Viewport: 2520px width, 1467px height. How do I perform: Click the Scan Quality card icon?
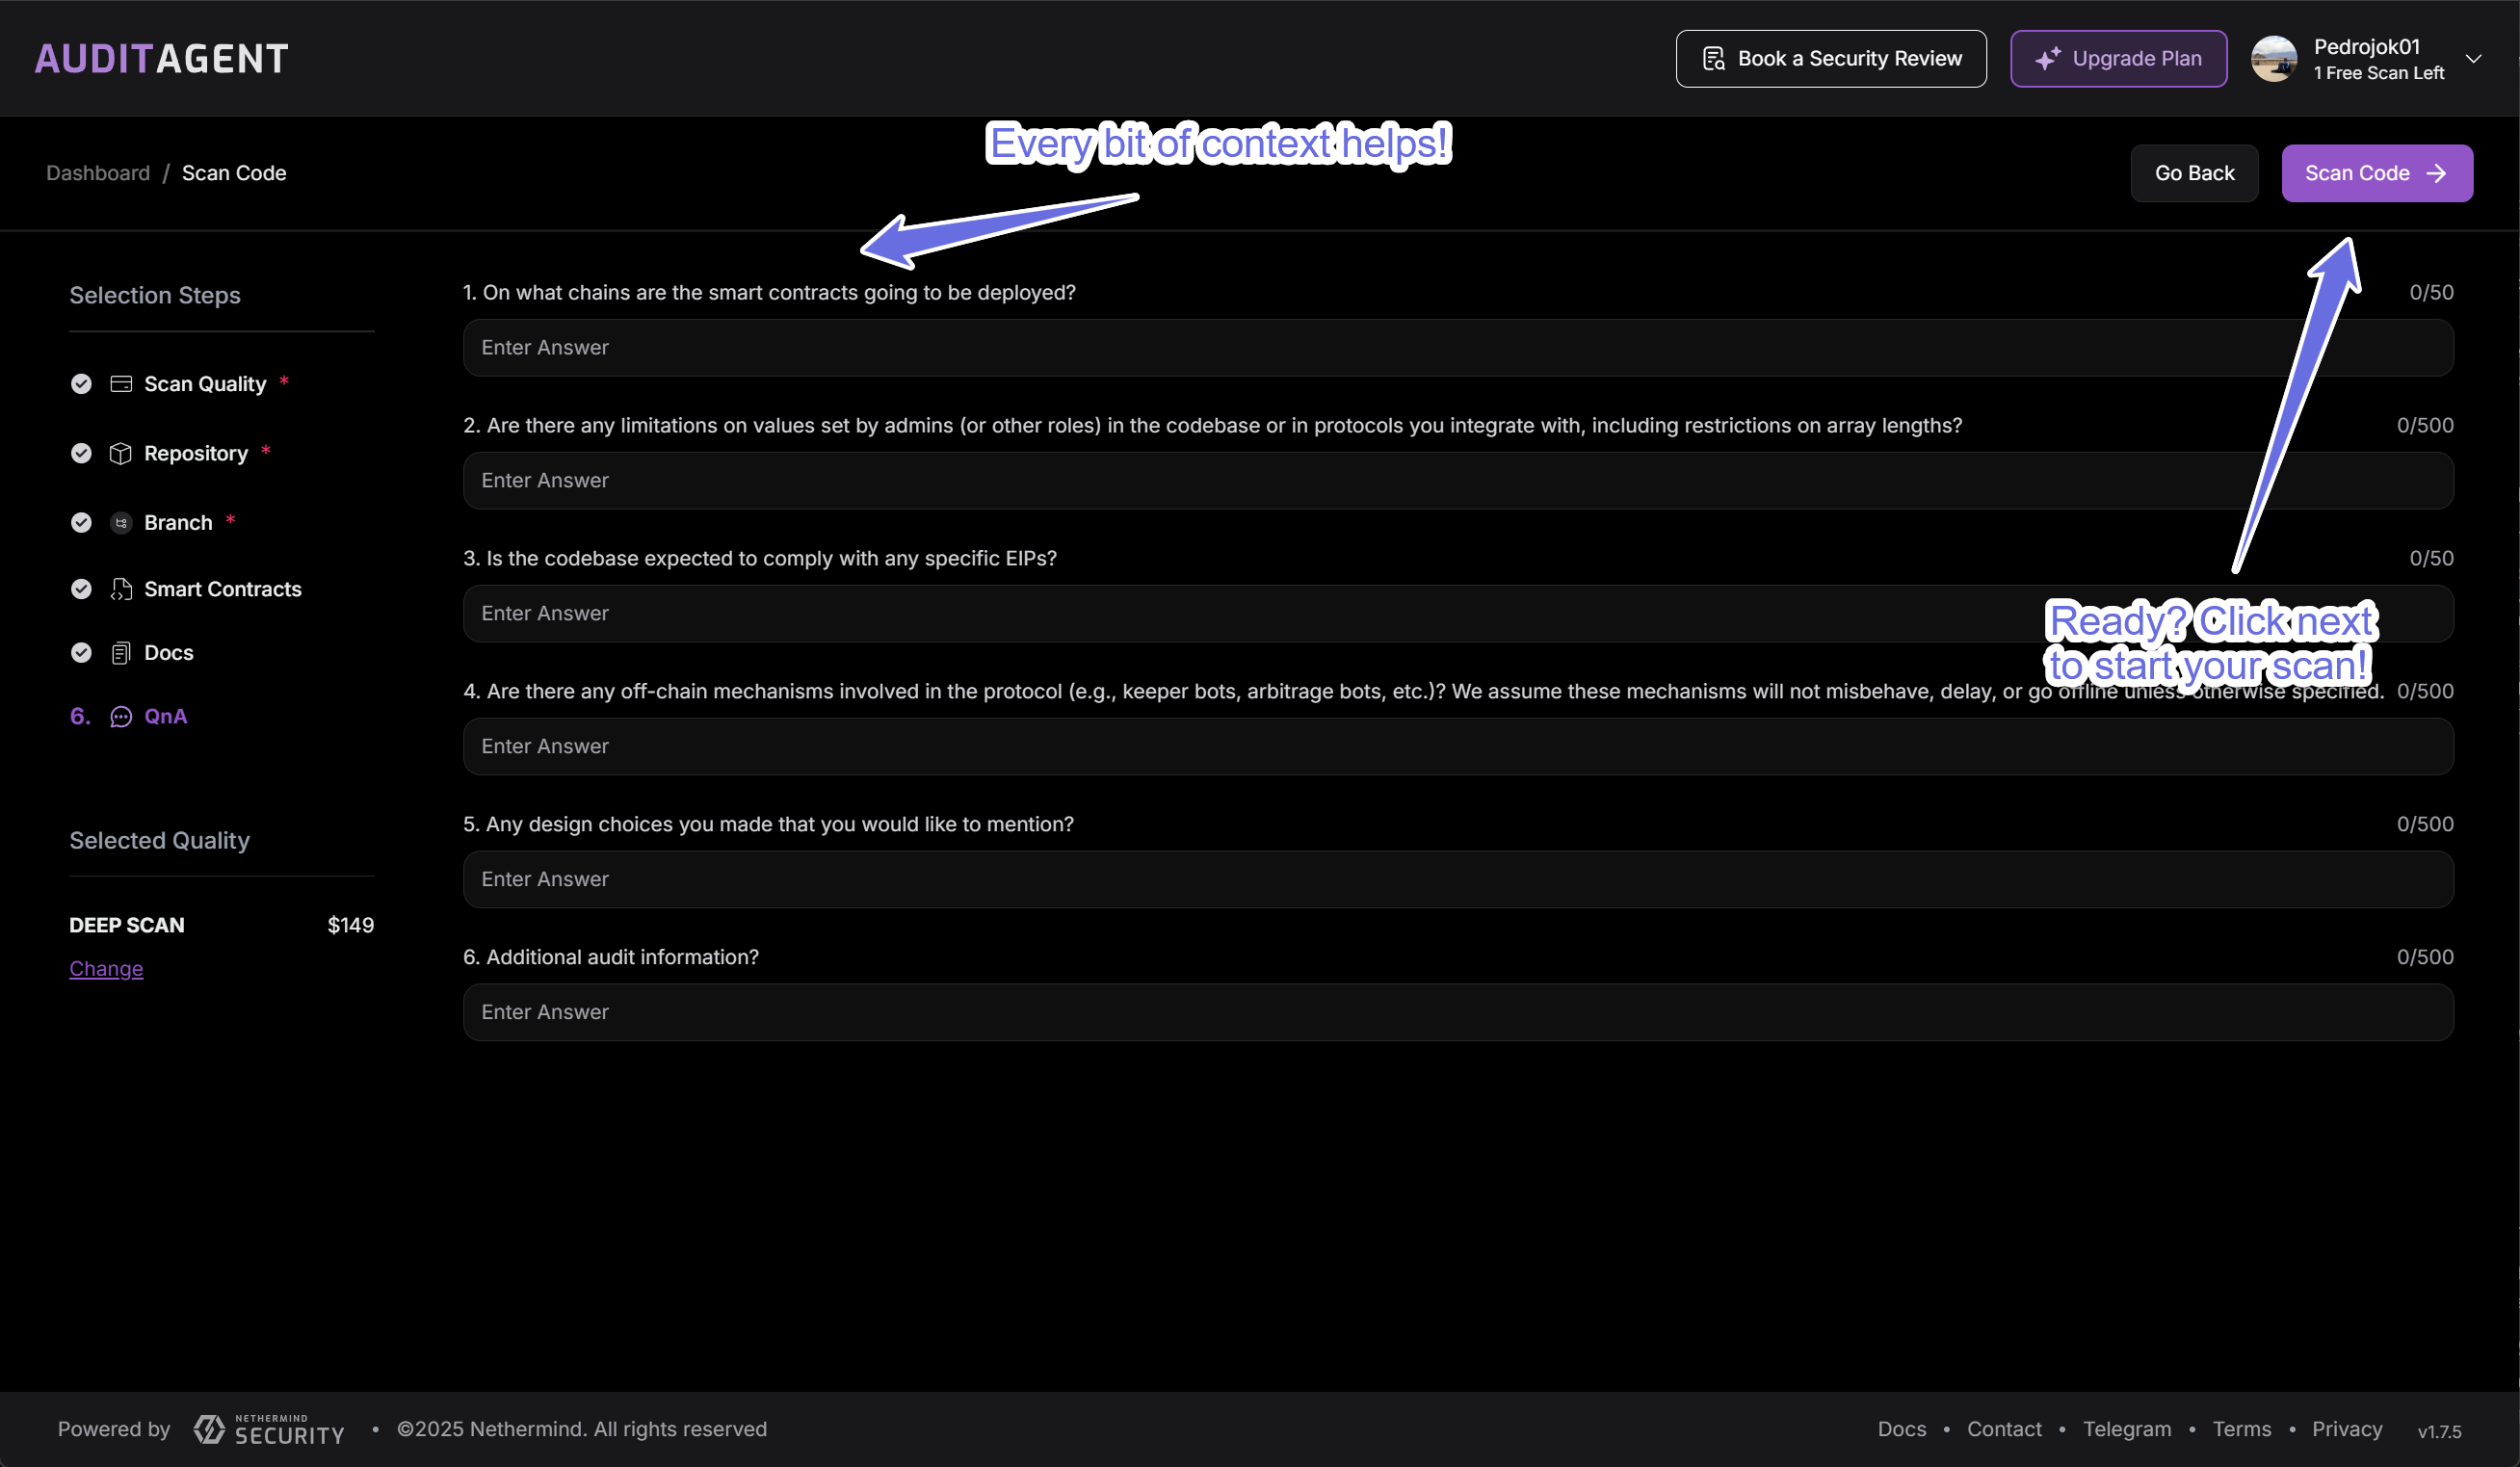tap(121, 384)
